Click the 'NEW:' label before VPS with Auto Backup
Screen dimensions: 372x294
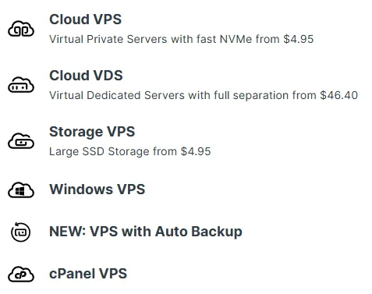pos(68,232)
